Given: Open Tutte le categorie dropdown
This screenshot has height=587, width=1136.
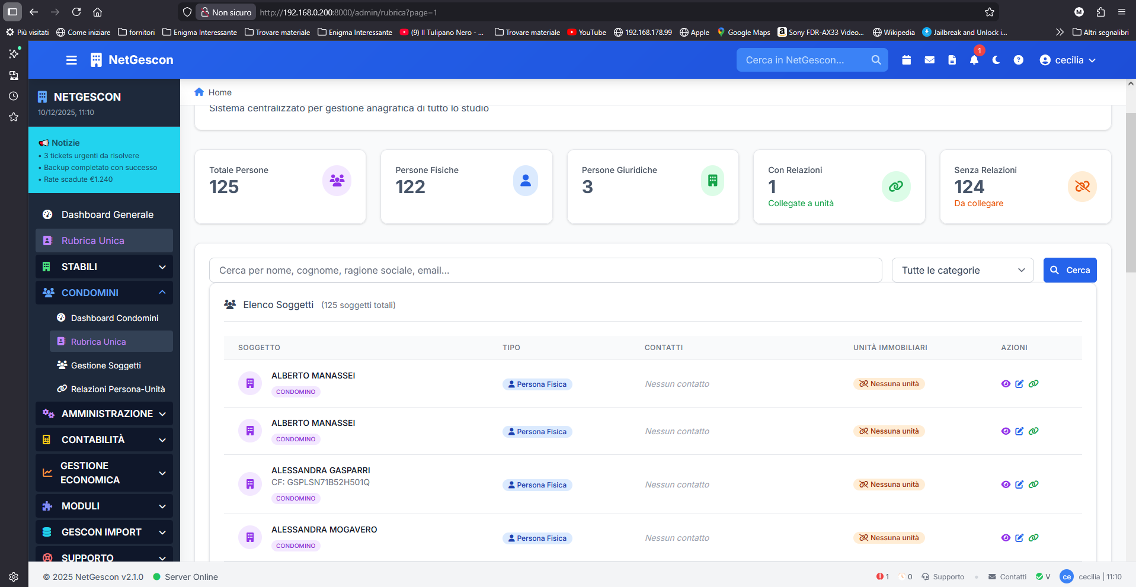Looking at the screenshot, I should [x=962, y=270].
